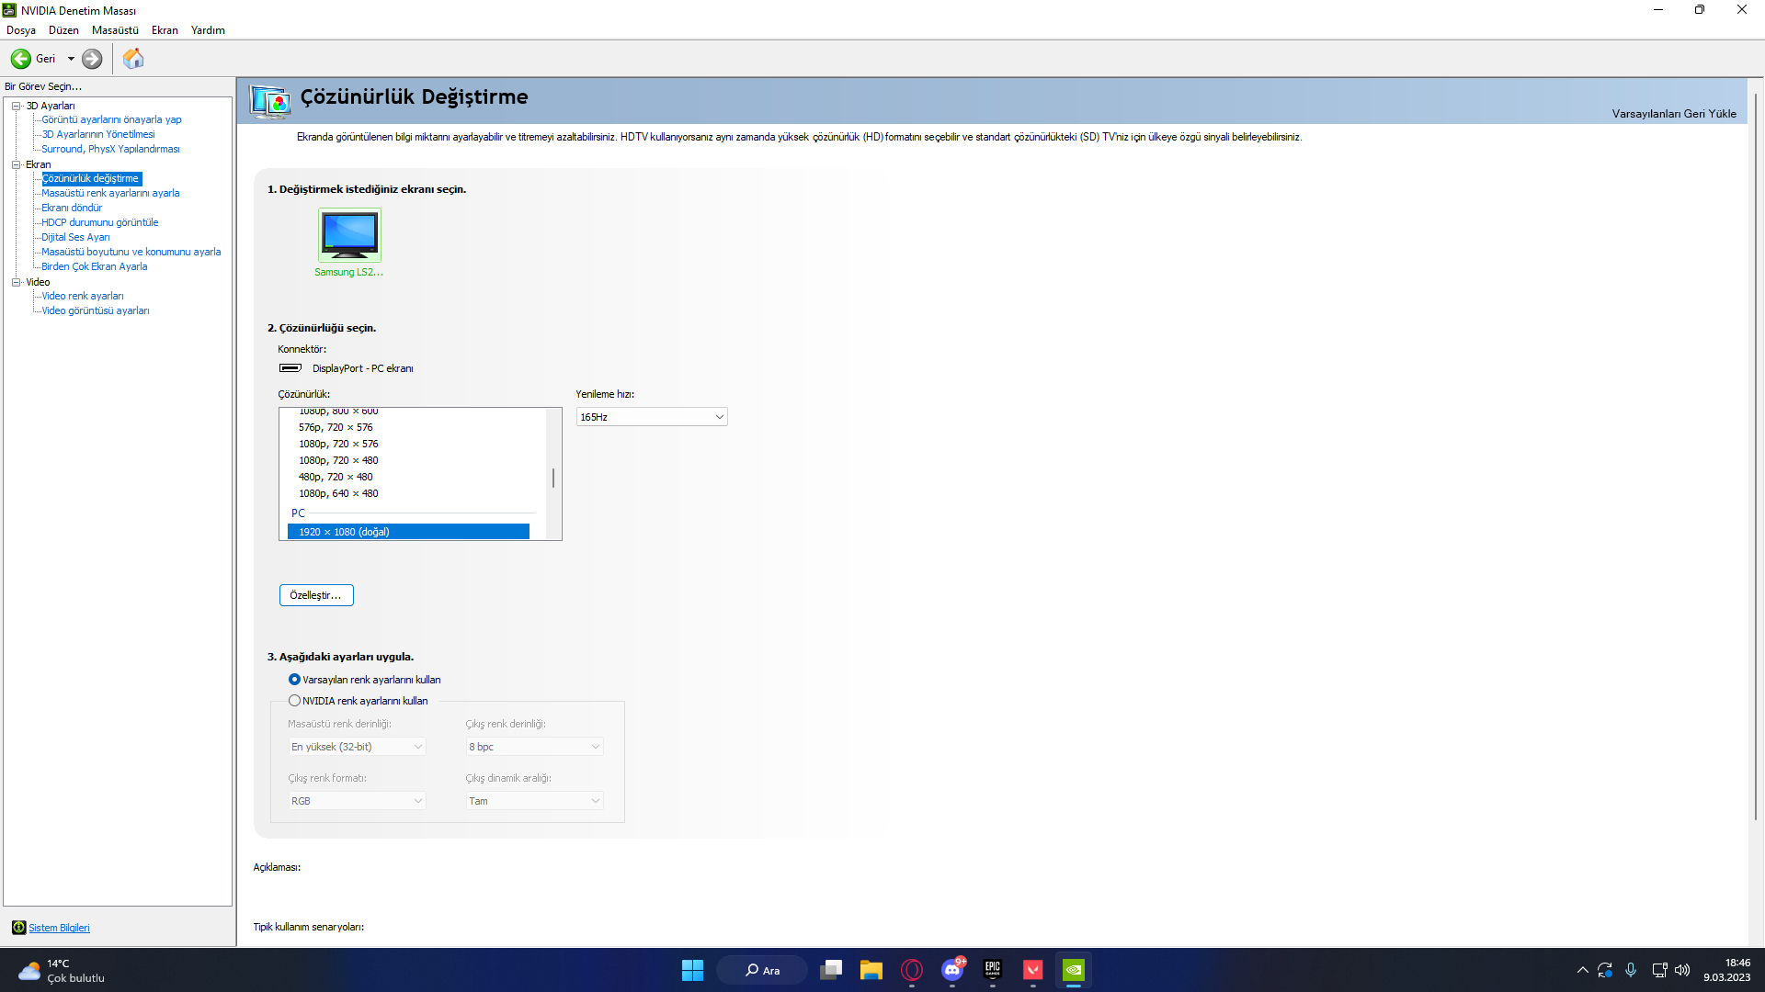This screenshot has width=1765, height=992.
Task: Open File Explorer from the taskbar
Action: pos(871,970)
